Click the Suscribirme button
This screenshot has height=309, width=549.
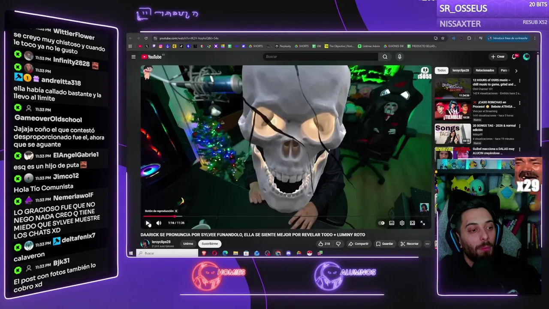(x=210, y=244)
